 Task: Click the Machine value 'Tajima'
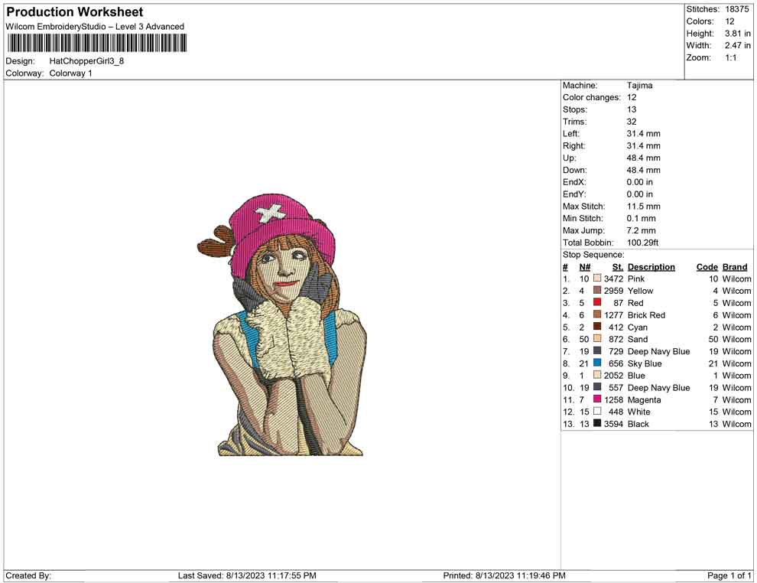pyautogui.click(x=640, y=86)
